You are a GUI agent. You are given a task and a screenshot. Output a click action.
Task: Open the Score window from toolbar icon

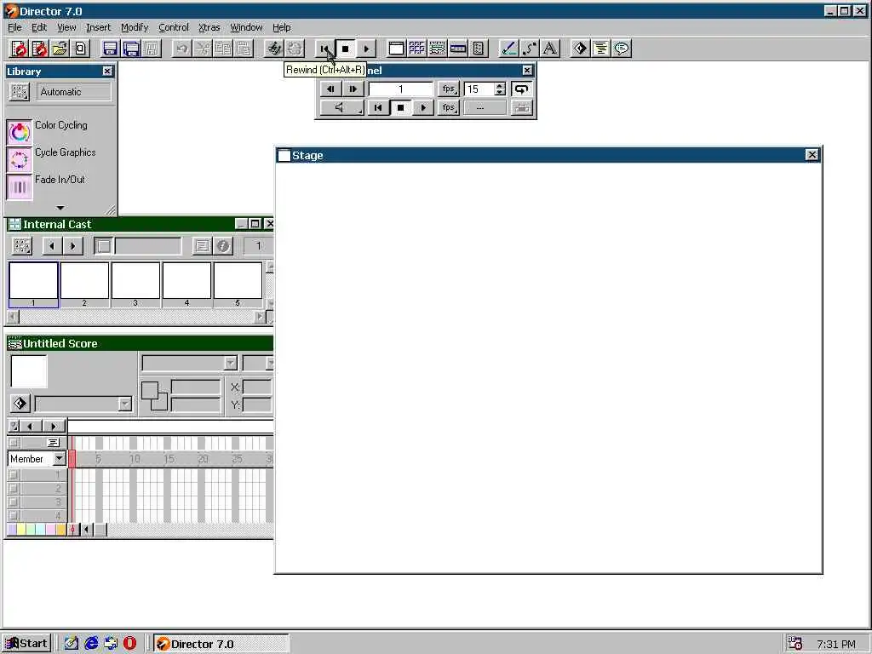(x=438, y=49)
